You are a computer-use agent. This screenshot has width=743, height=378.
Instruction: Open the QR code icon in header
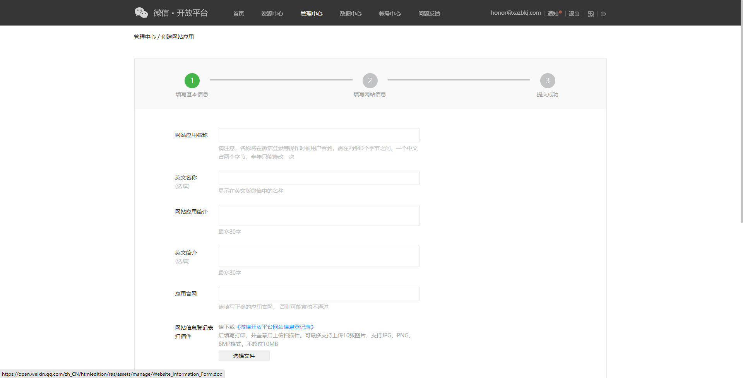click(591, 14)
